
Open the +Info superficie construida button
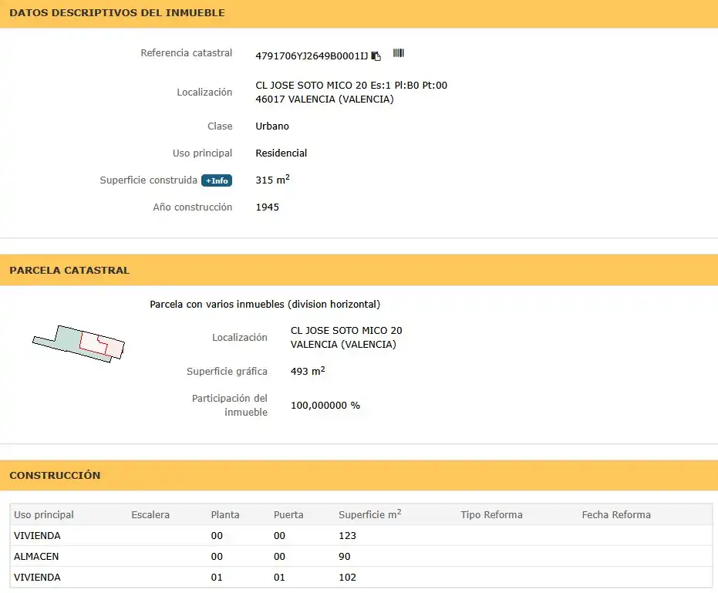(x=217, y=180)
